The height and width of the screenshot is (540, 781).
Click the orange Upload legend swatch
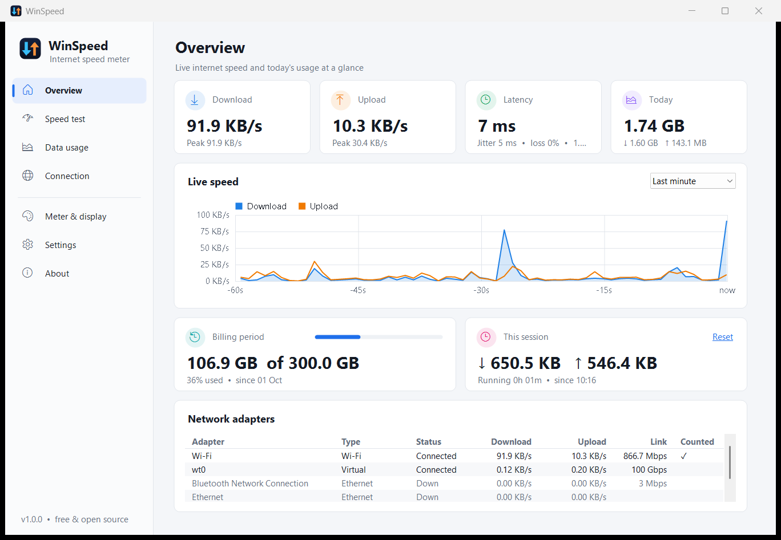[302, 206]
